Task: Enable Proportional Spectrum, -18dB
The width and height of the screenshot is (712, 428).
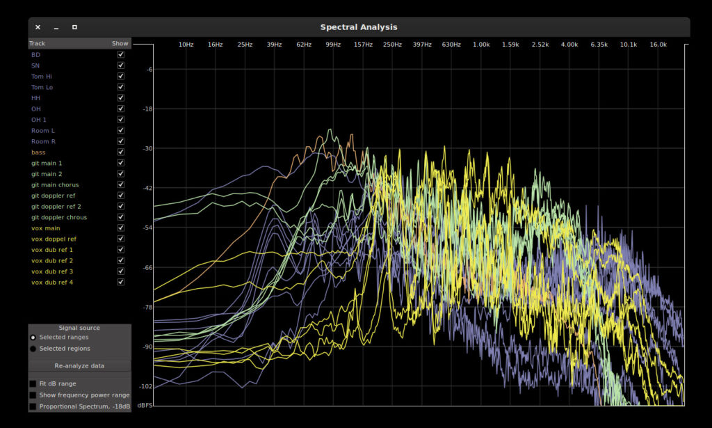Action: tap(33, 406)
